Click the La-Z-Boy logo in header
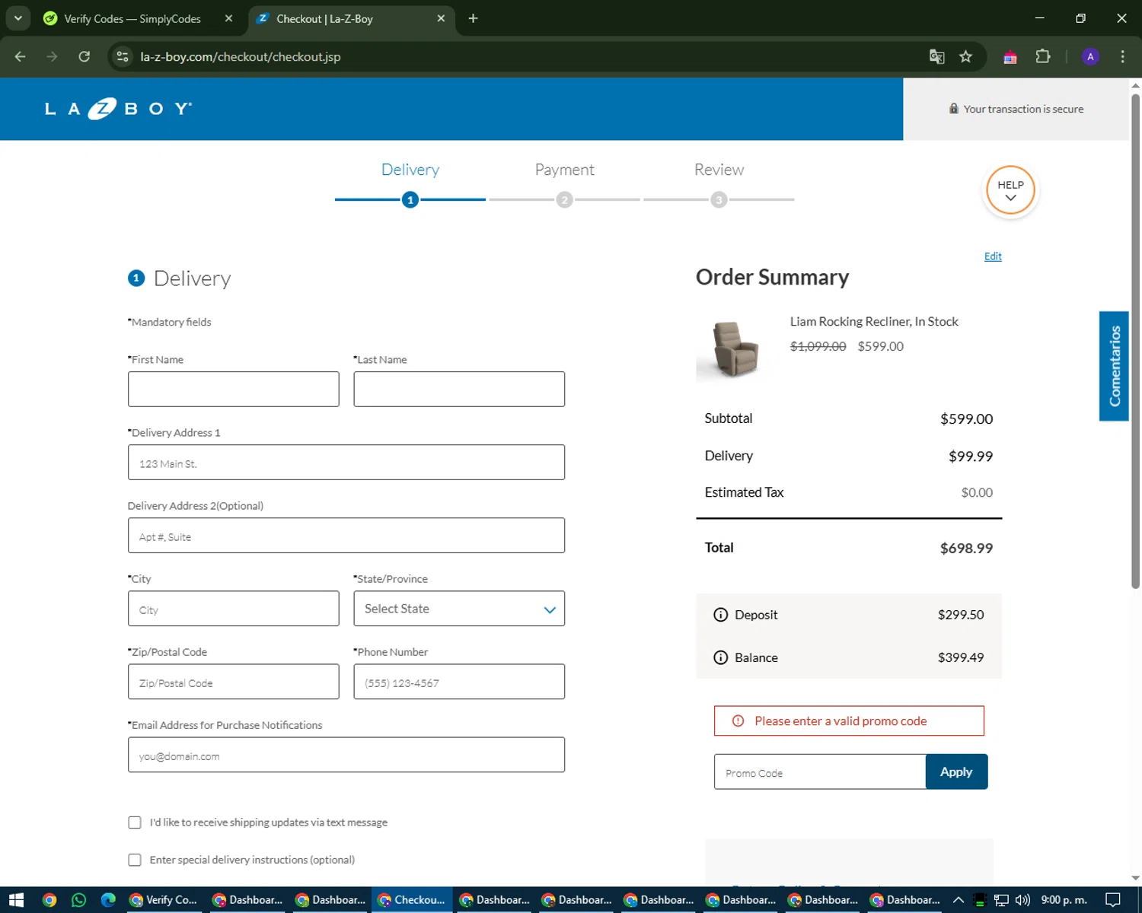The height and width of the screenshot is (913, 1142). tap(118, 109)
